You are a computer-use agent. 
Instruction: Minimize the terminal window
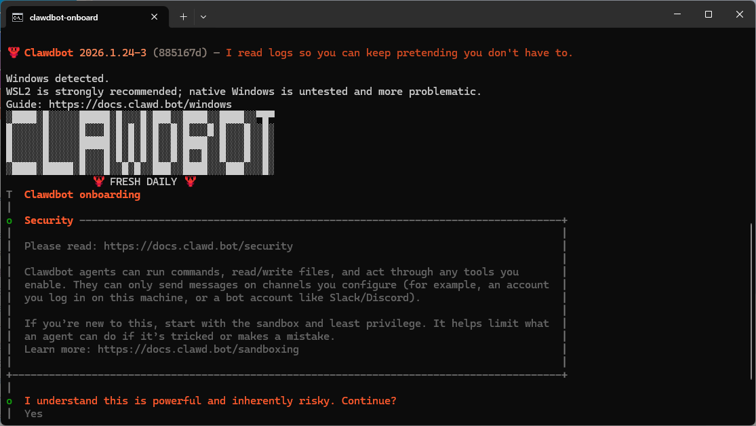[x=677, y=14]
